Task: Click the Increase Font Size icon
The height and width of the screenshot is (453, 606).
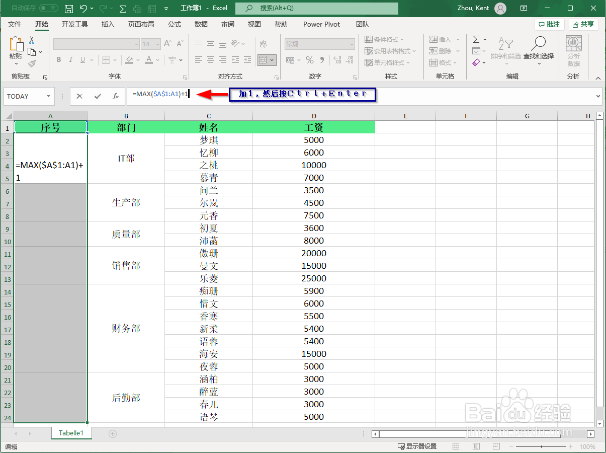Action: click(168, 44)
